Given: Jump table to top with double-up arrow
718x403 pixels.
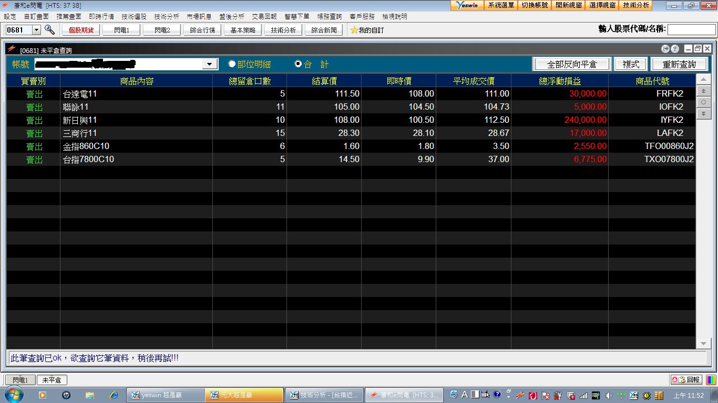Looking at the screenshot, I should click(x=703, y=91).
